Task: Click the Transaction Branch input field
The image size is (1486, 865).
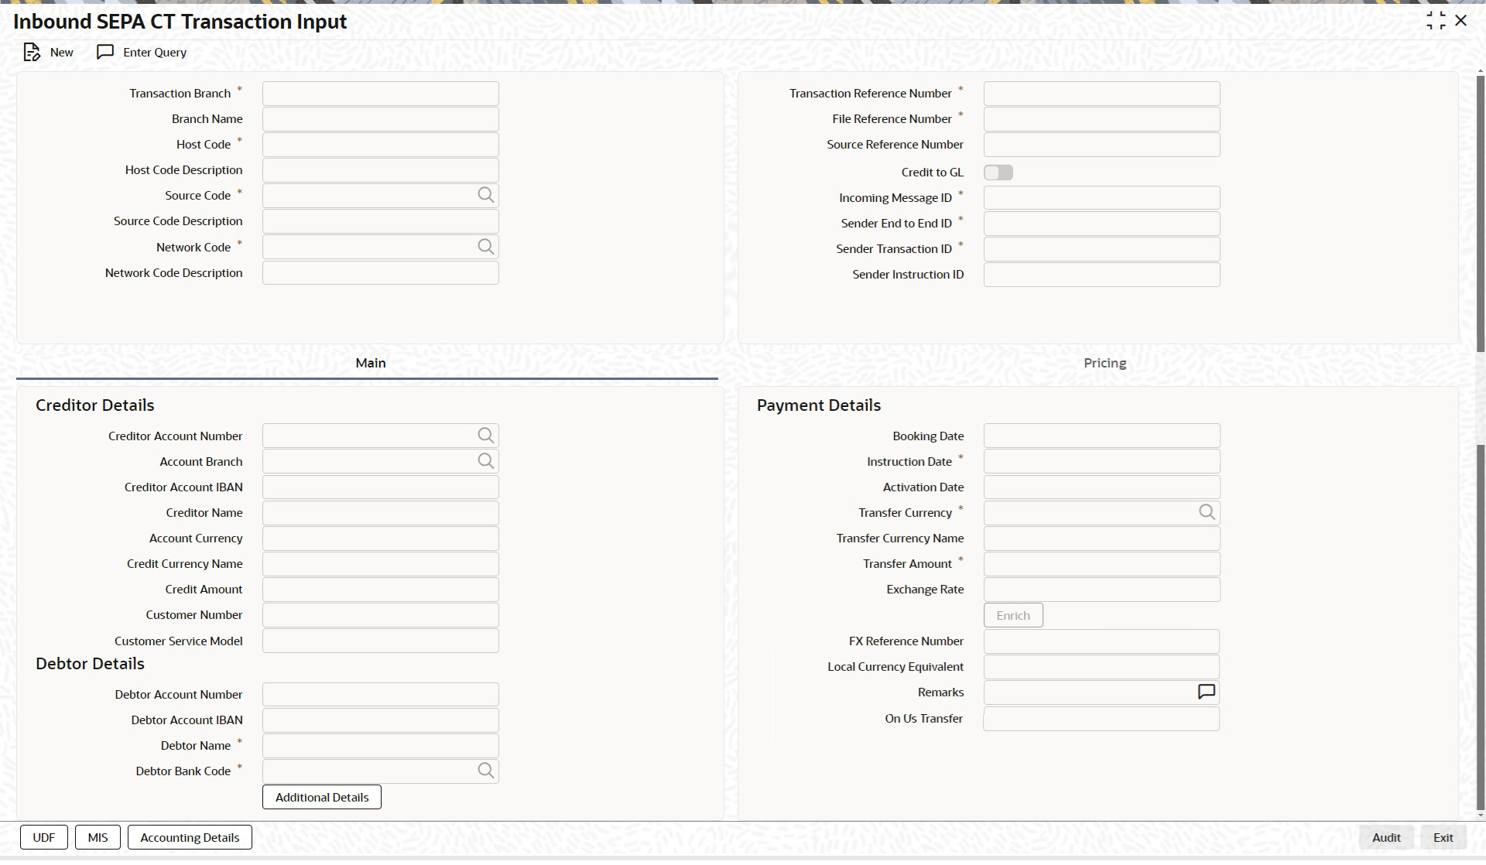Action: (380, 94)
